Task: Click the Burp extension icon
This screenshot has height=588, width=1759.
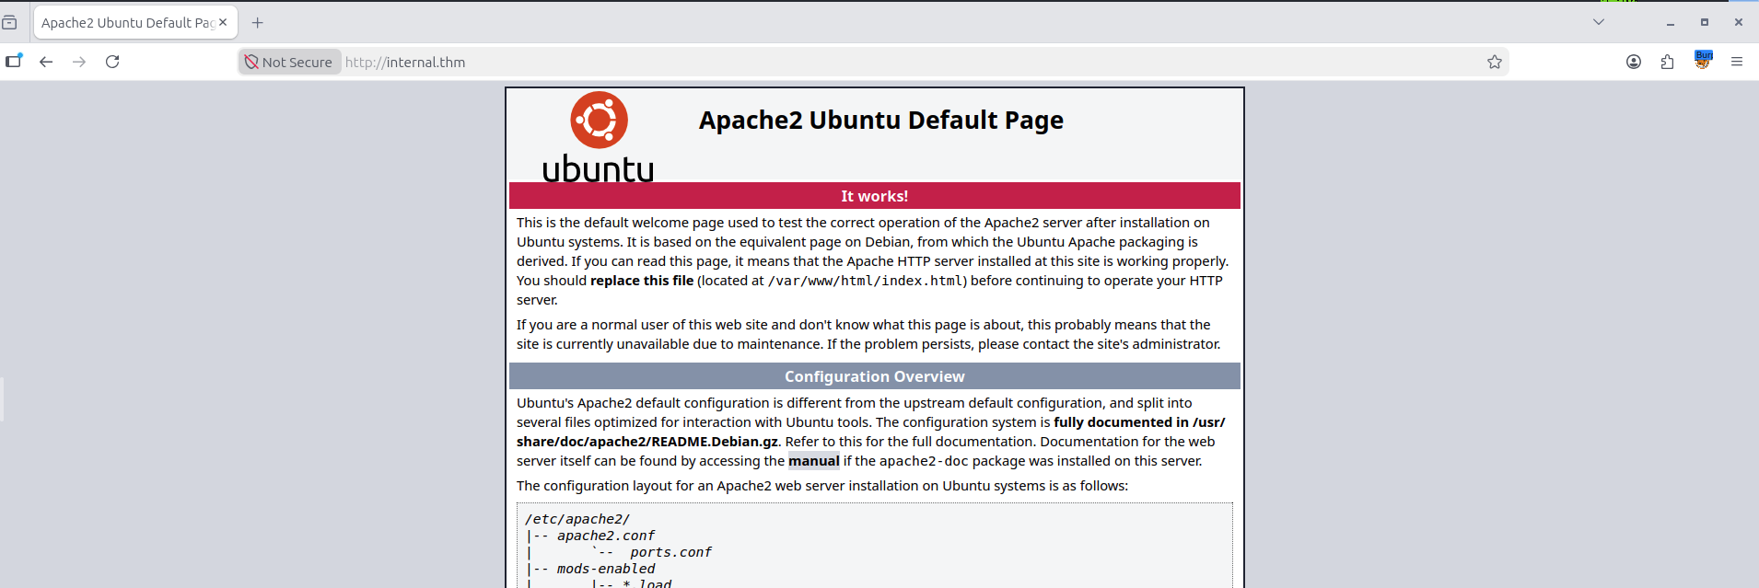Action: pyautogui.click(x=1703, y=61)
